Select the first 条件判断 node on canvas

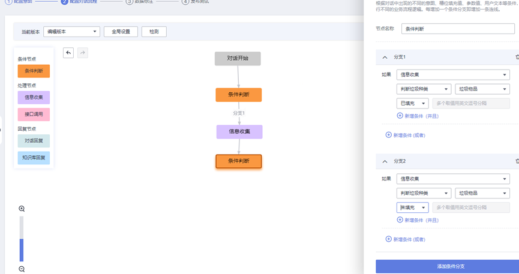pyautogui.click(x=239, y=95)
